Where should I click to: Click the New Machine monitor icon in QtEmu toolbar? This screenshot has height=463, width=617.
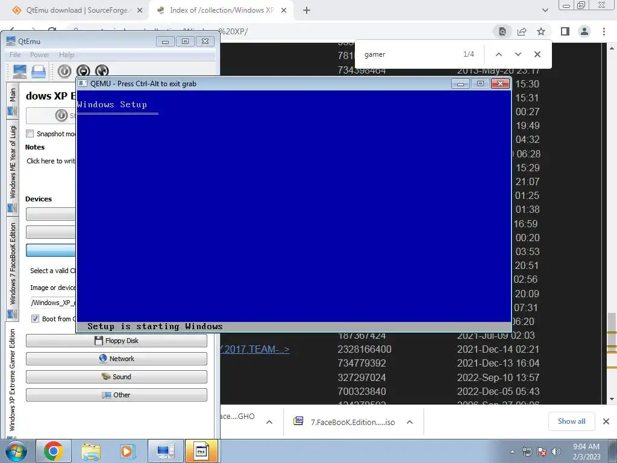(20, 71)
